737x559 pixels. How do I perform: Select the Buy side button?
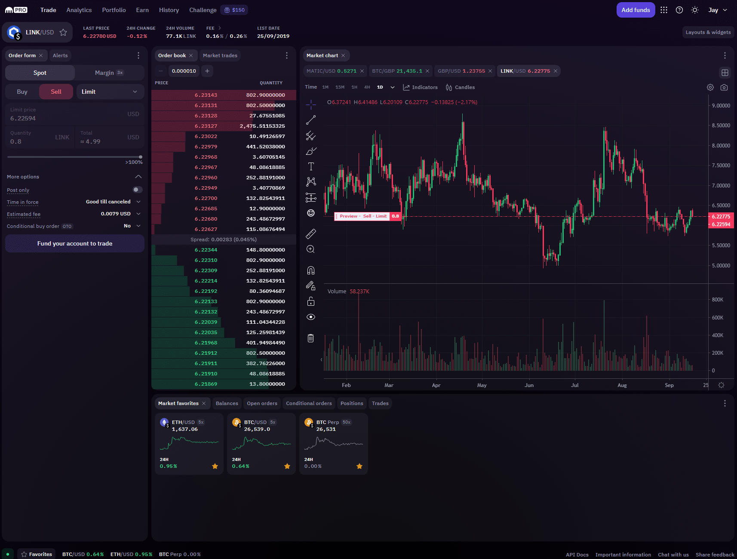(x=22, y=92)
